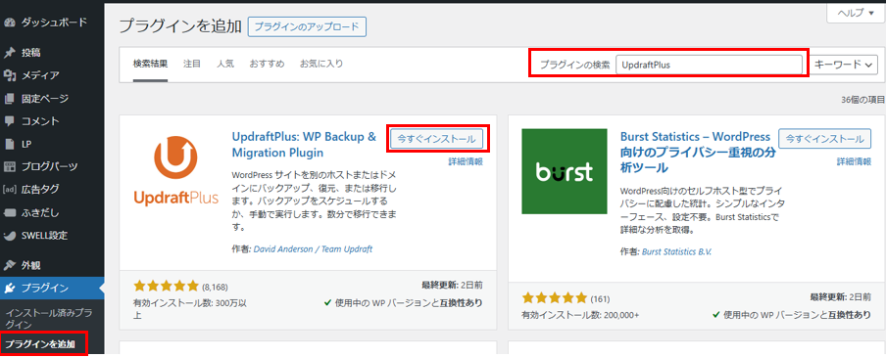Screen dimensions: 886x358
Task: Click the 36個の項目 count text
Action: pyautogui.click(x=862, y=99)
